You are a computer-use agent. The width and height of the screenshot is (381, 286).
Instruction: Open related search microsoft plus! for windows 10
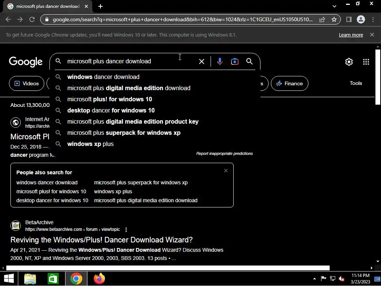[x=51, y=191]
